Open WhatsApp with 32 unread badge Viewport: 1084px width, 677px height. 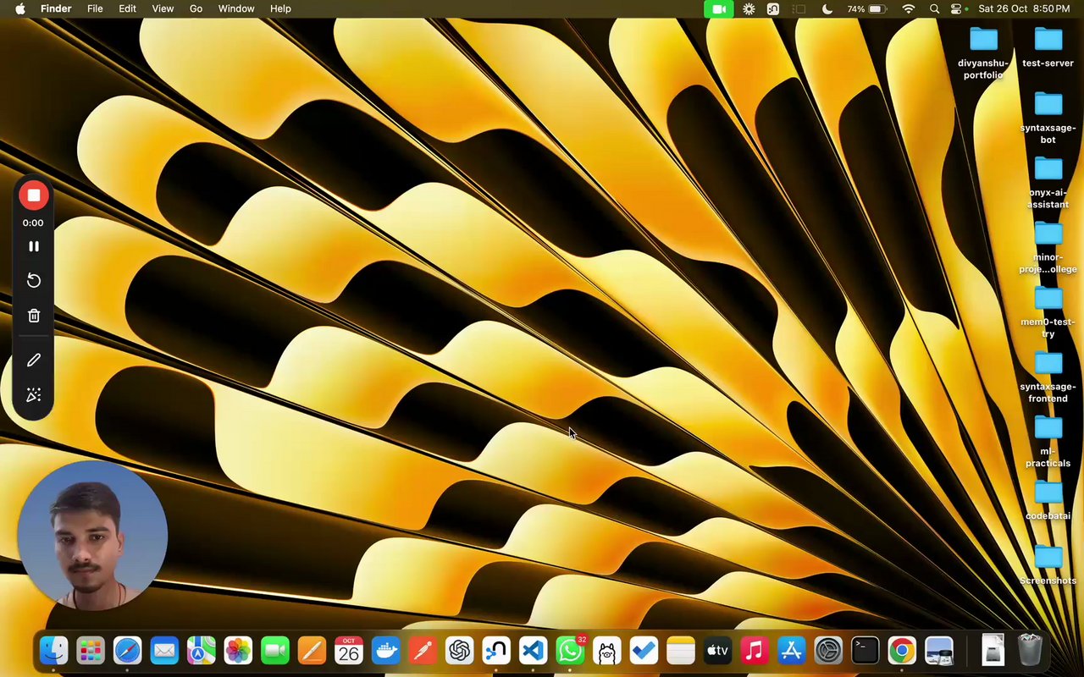(x=570, y=650)
